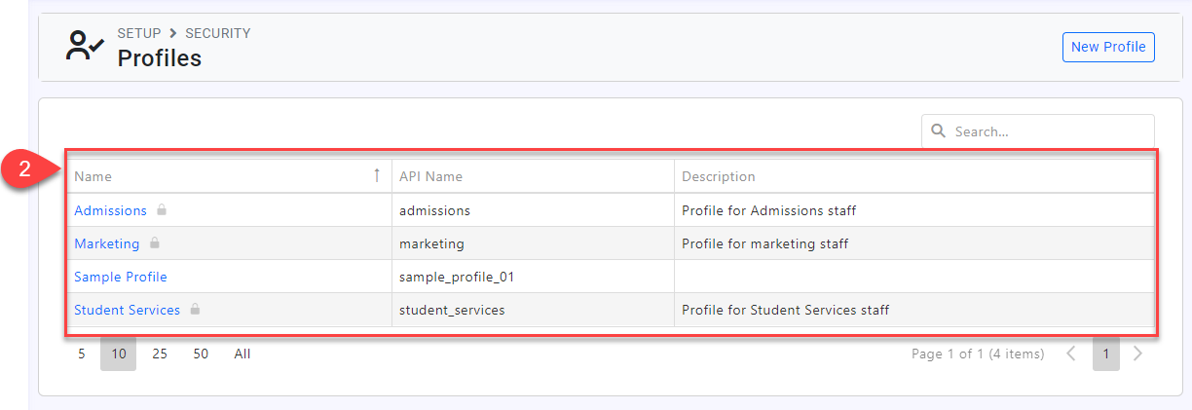Open the Sample Profile link
This screenshot has height=410, width=1192.
[121, 277]
